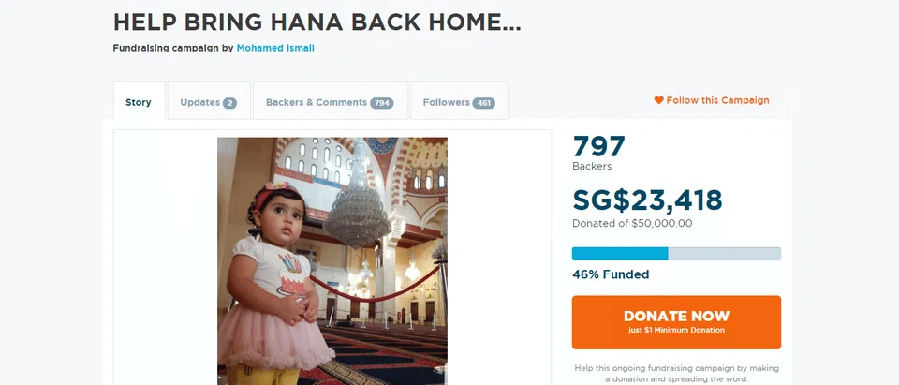Image resolution: width=899 pixels, height=385 pixels.
Task: Click the just $1 Minimum Donation text
Action: tap(676, 331)
